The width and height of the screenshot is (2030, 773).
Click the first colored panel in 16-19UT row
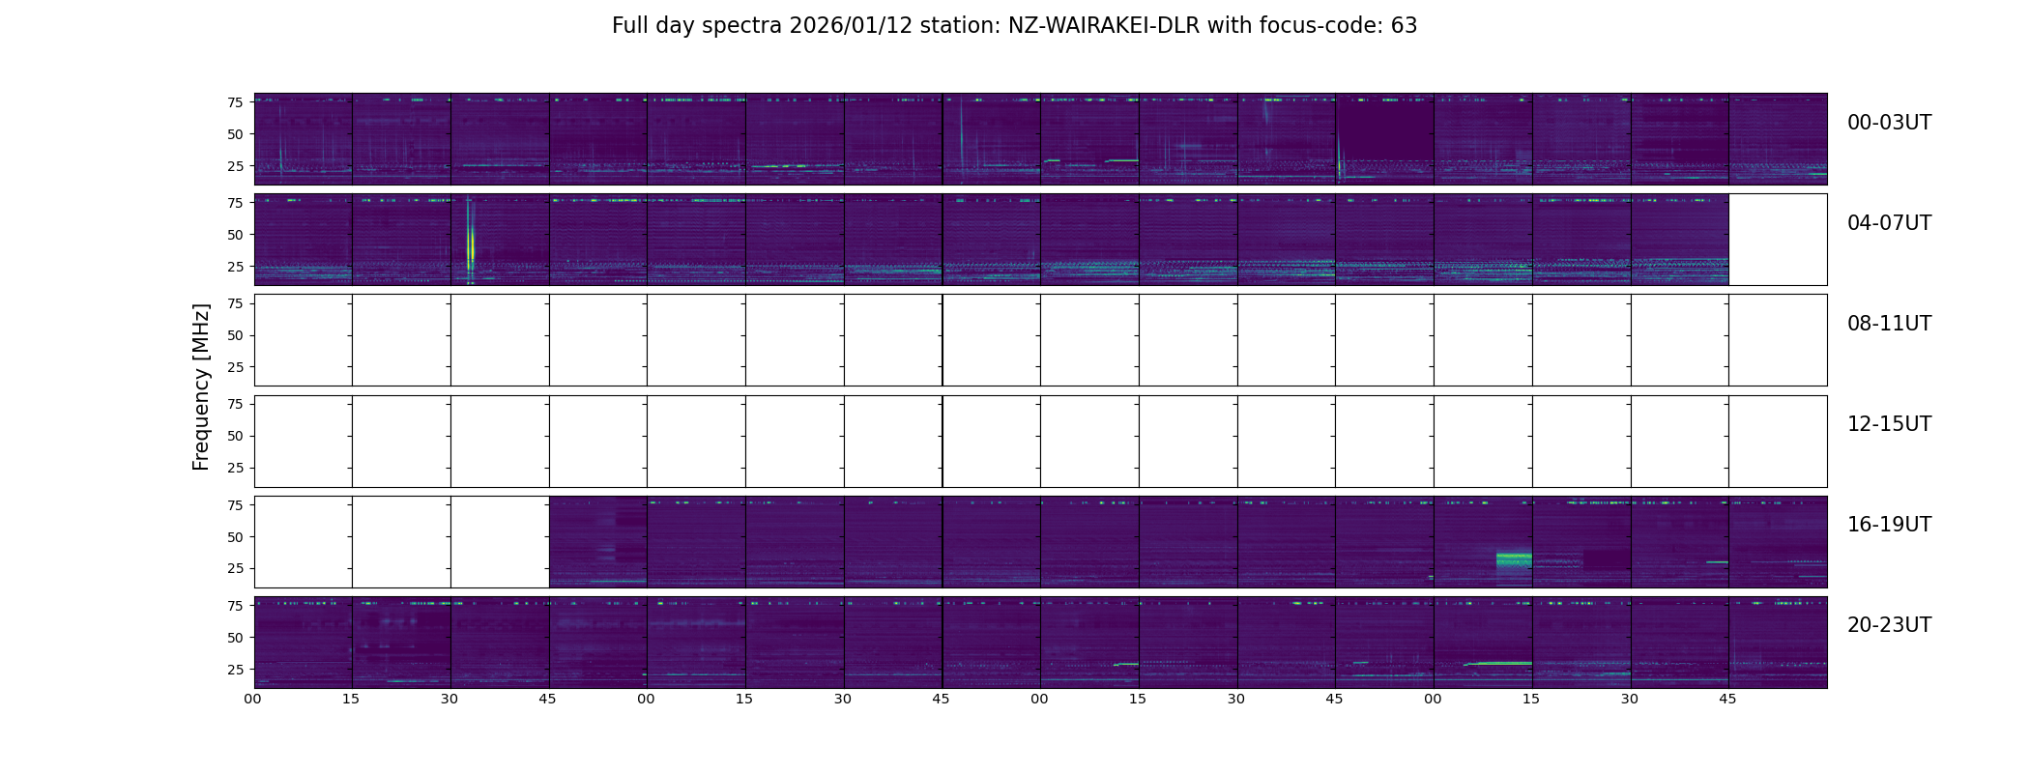pos(598,542)
